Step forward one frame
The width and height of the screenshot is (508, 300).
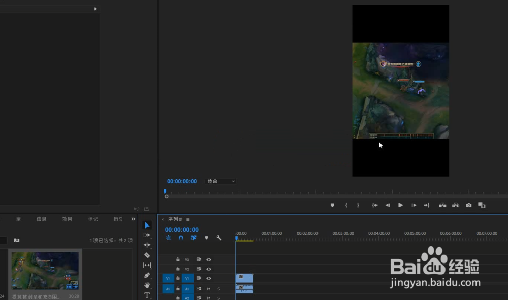[414, 205]
